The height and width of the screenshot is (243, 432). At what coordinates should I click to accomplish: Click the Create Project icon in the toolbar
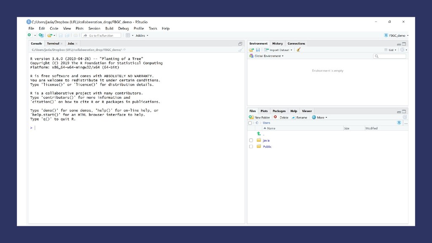tap(41, 35)
